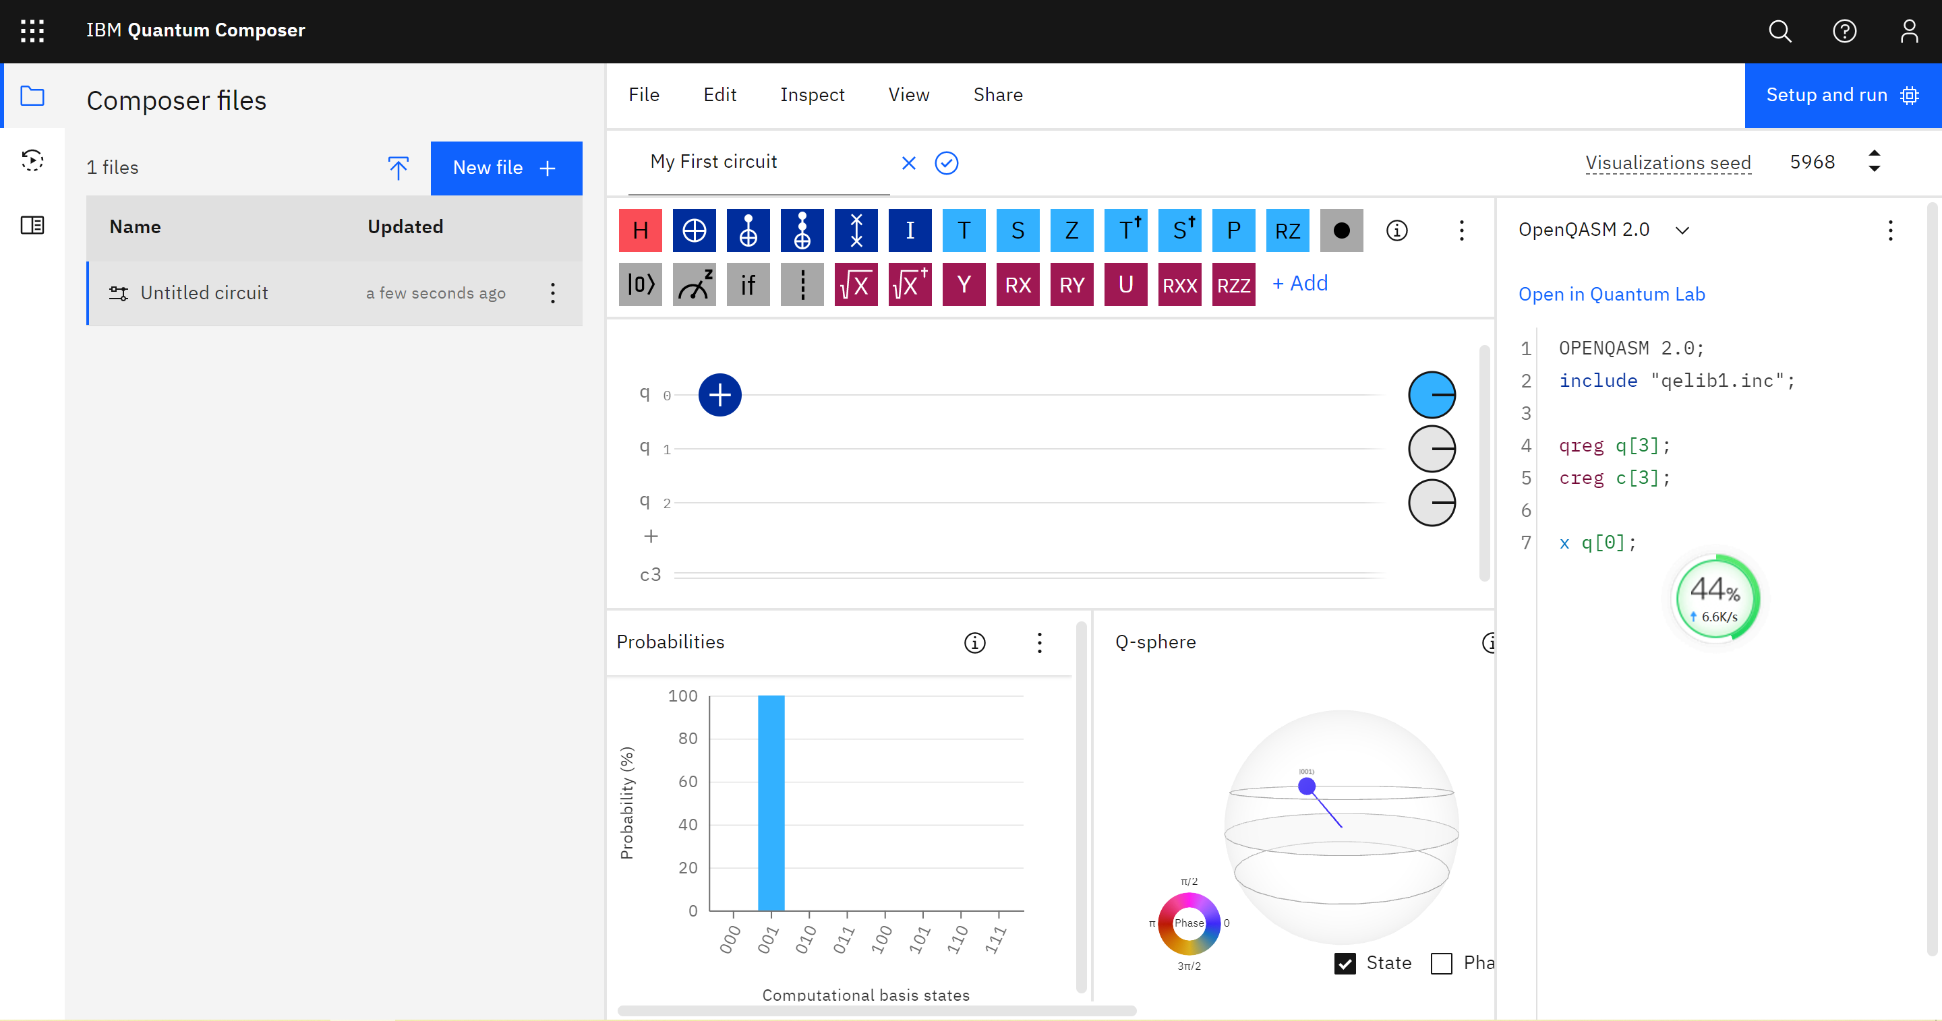Pick the measurement (z) operation
The height and width of the screenshot is (1021, 1942).
pyautogui.click(x=694, y=284)
